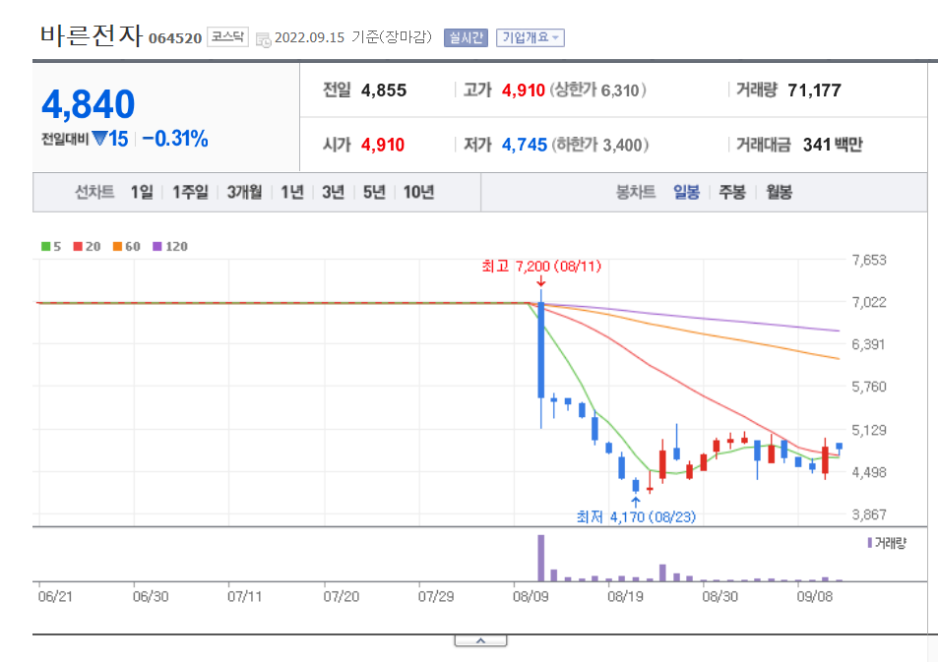Click the purple 120-day moving average legend
This screenshot has height=662, width=938.
tap(170, 246)
